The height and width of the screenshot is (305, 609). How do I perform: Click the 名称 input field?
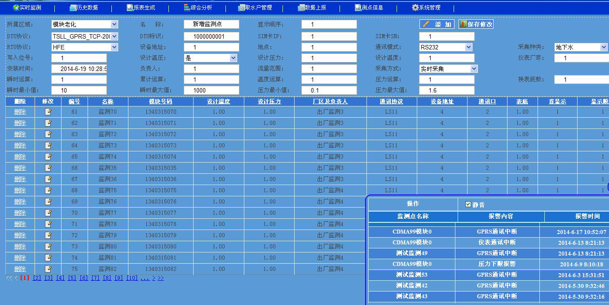pos(211,24)
